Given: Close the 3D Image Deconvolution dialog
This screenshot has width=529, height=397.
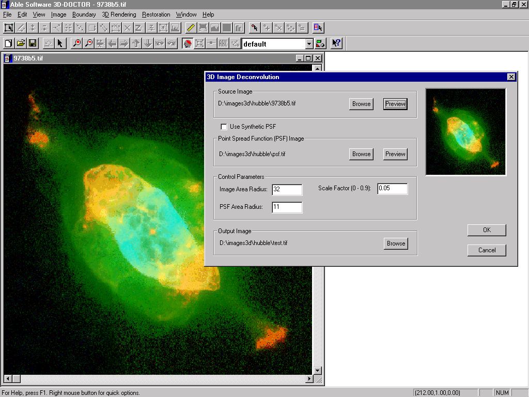Looking at the screenshot, I should (x=511, y=77).
